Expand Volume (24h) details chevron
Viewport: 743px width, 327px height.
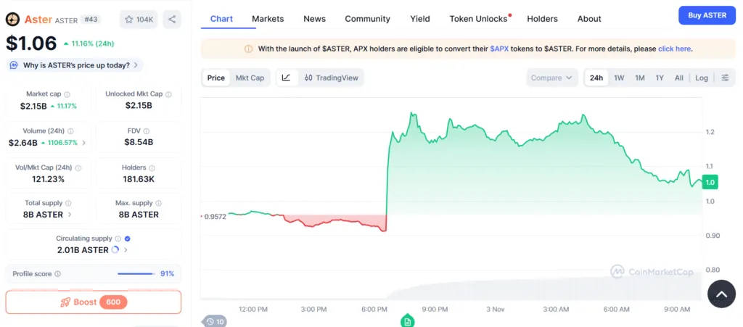coord(84,142)
